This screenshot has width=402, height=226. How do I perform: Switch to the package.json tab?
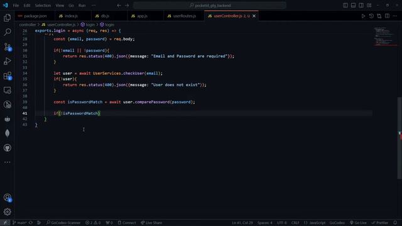click(x=35, y=16)
